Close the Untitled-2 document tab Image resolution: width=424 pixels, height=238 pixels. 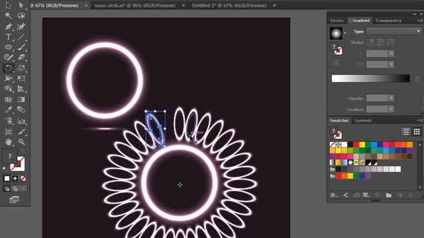pos(274,5)
